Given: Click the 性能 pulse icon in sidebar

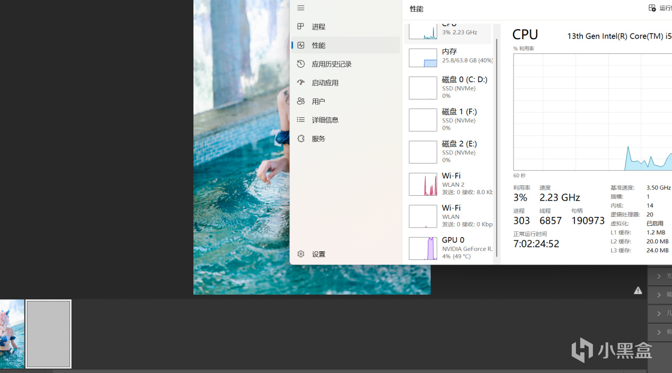Looking at the screenshot, I should point(300,45).
